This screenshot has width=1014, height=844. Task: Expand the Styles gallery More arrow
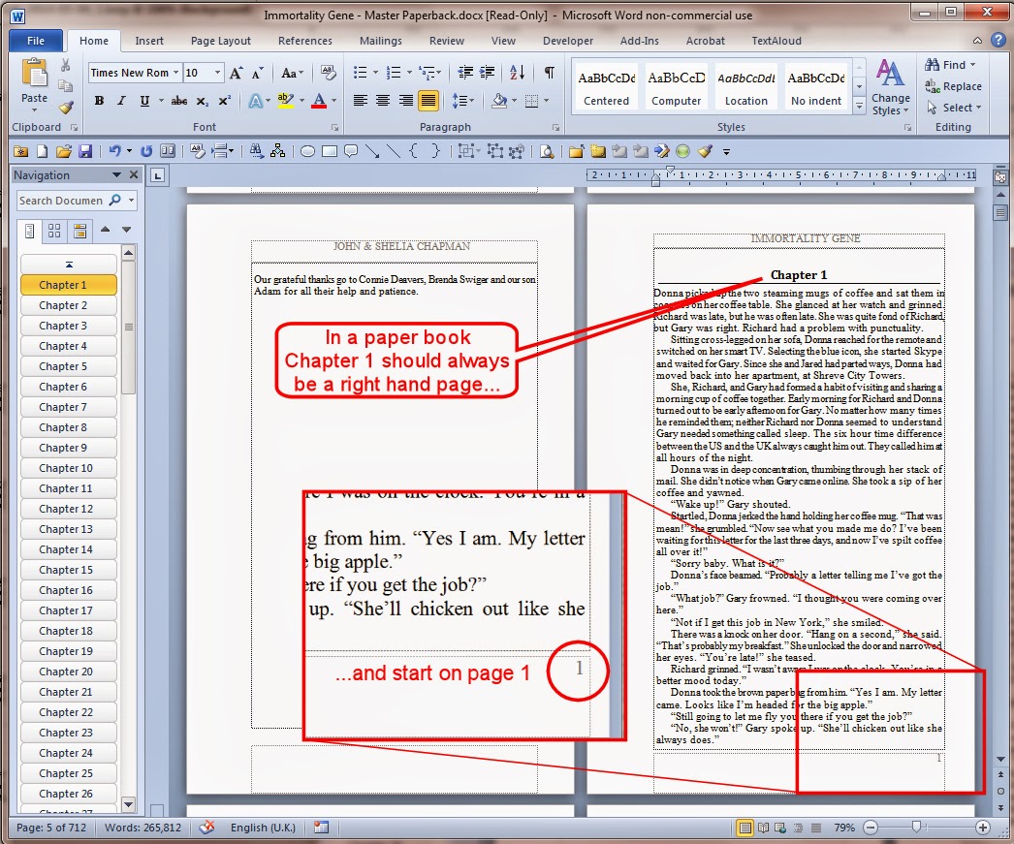pos(860,106)
